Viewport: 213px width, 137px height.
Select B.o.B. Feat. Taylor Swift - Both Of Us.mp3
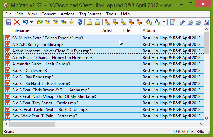(x=104, y=110)
